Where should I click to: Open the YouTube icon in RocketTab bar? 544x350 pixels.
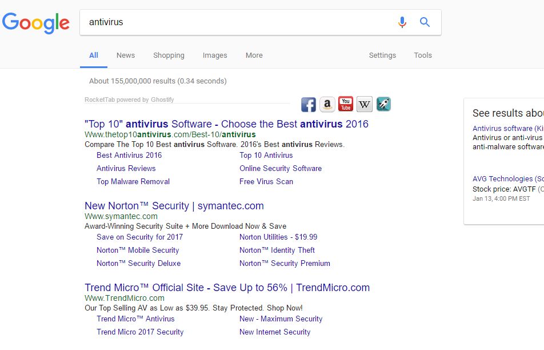[346, 104]
